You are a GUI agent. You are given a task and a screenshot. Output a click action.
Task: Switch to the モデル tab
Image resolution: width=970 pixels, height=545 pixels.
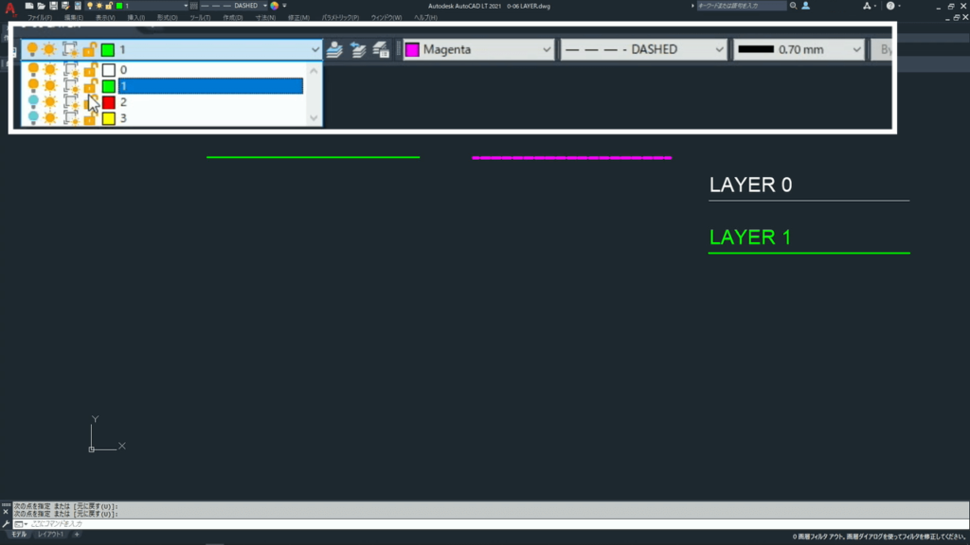[x=19, y=535]
